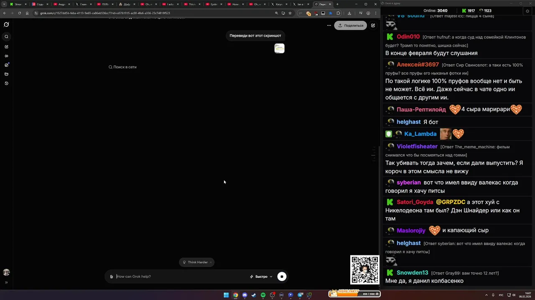Click the Ka_Lambda username in chat
The width and height of the screenshot is (535, 300).
420,134
